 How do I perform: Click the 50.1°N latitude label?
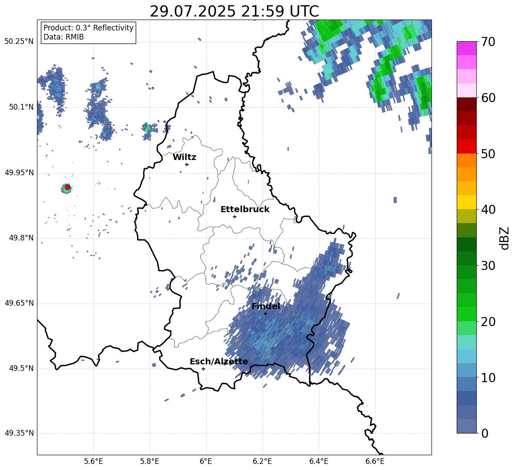point(21,107)
